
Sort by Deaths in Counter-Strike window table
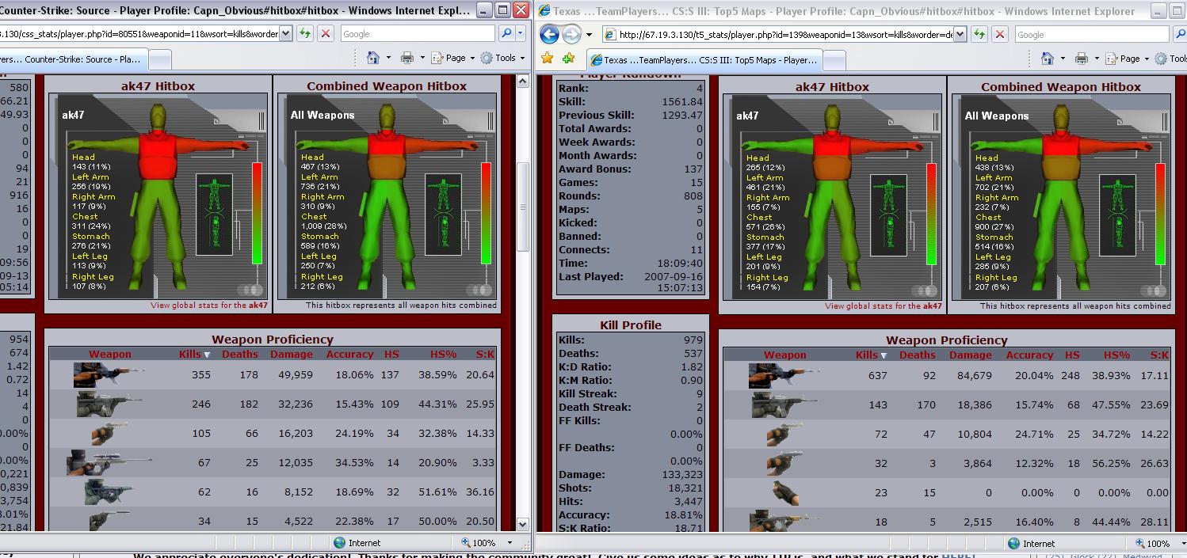[x=240, y=354]
